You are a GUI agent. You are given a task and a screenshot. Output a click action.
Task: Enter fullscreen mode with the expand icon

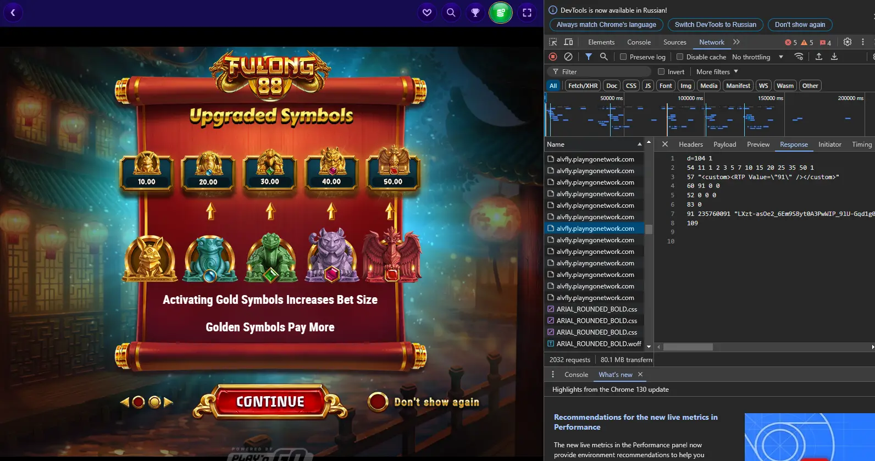(x=527, y=13)
